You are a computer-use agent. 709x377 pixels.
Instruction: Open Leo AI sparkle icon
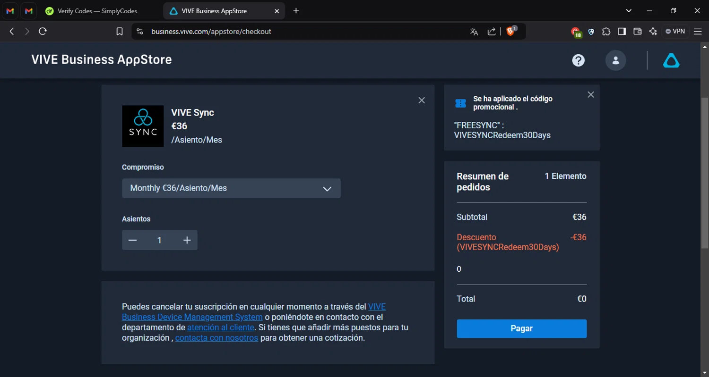(653, 32)
